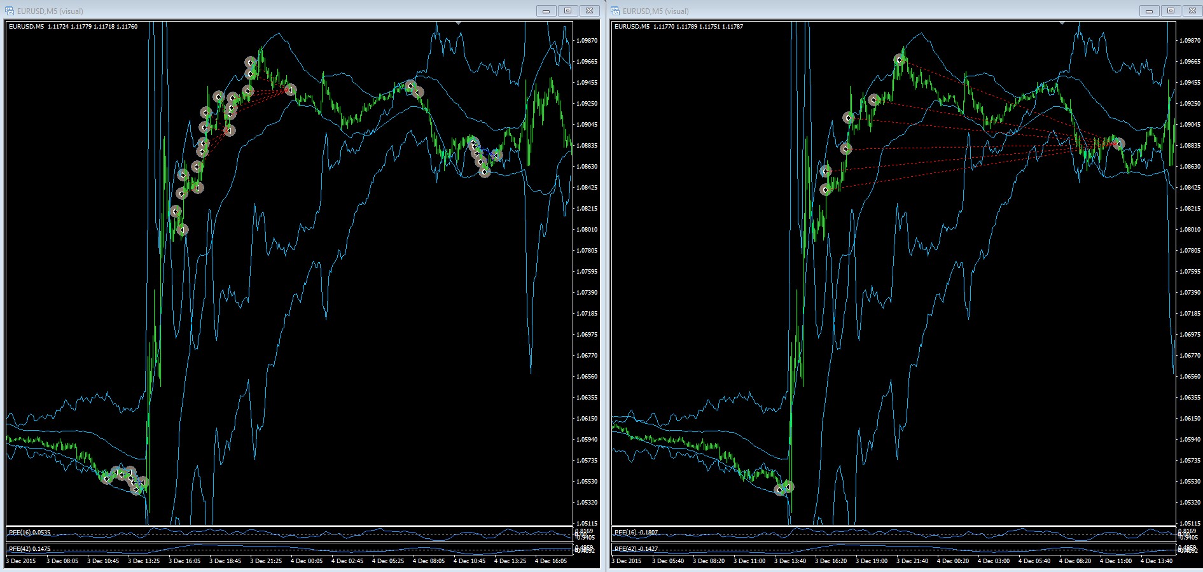
Task: Close the left EURUSD chart window
Action: coord(589,11)
